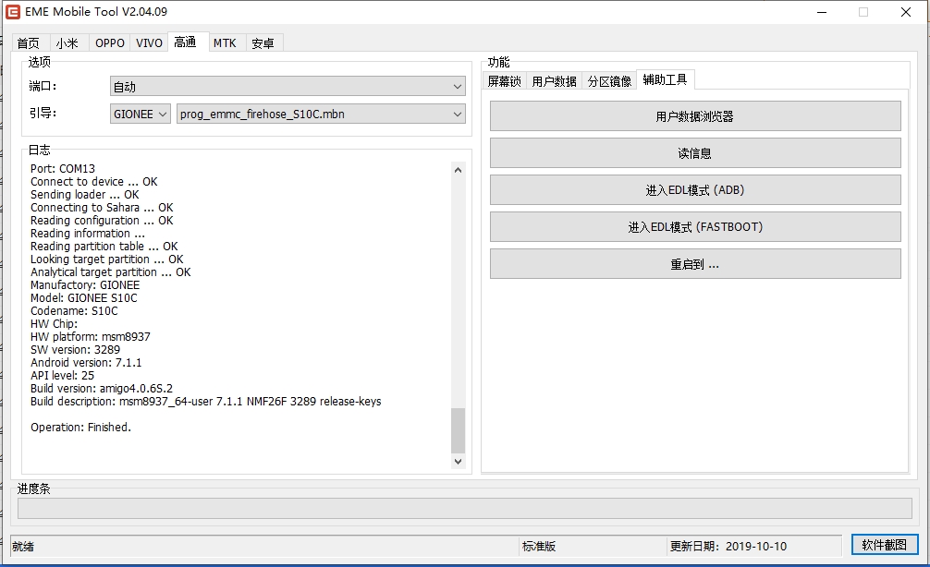Click 进入EDL模式 (ADB) button

pos(695,189)
